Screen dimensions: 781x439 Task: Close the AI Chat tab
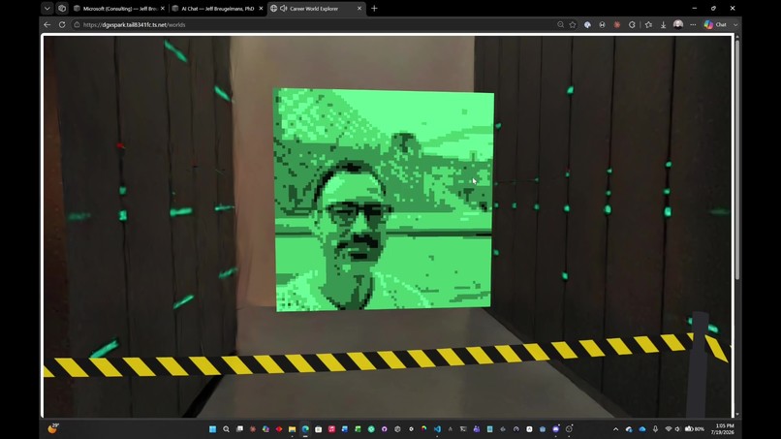(x=261, y=9)
